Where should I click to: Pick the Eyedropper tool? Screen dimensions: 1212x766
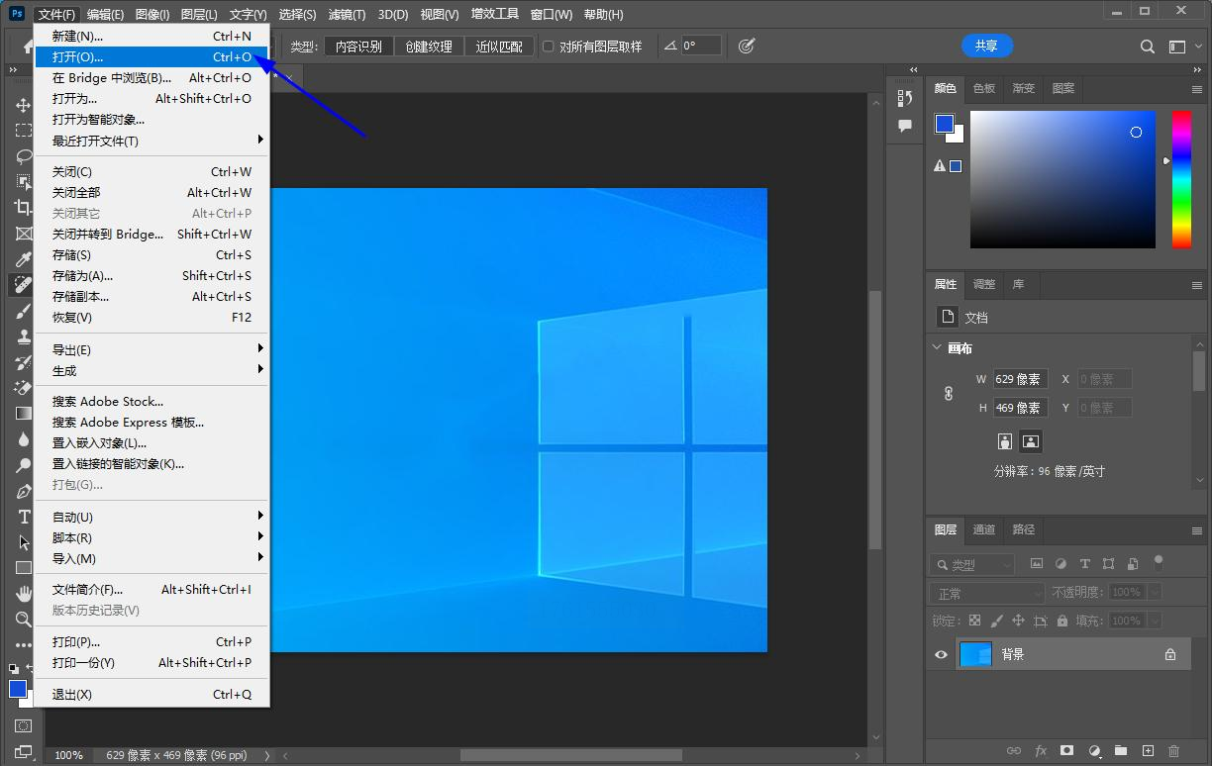[x=24, y=259]
